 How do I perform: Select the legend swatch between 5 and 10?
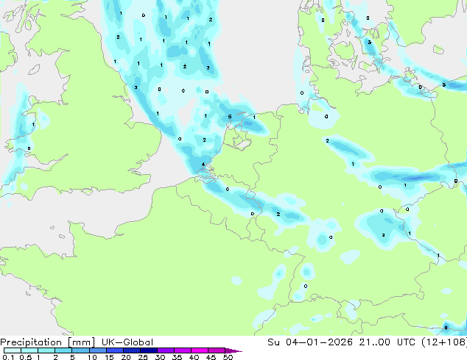point(80,350)
